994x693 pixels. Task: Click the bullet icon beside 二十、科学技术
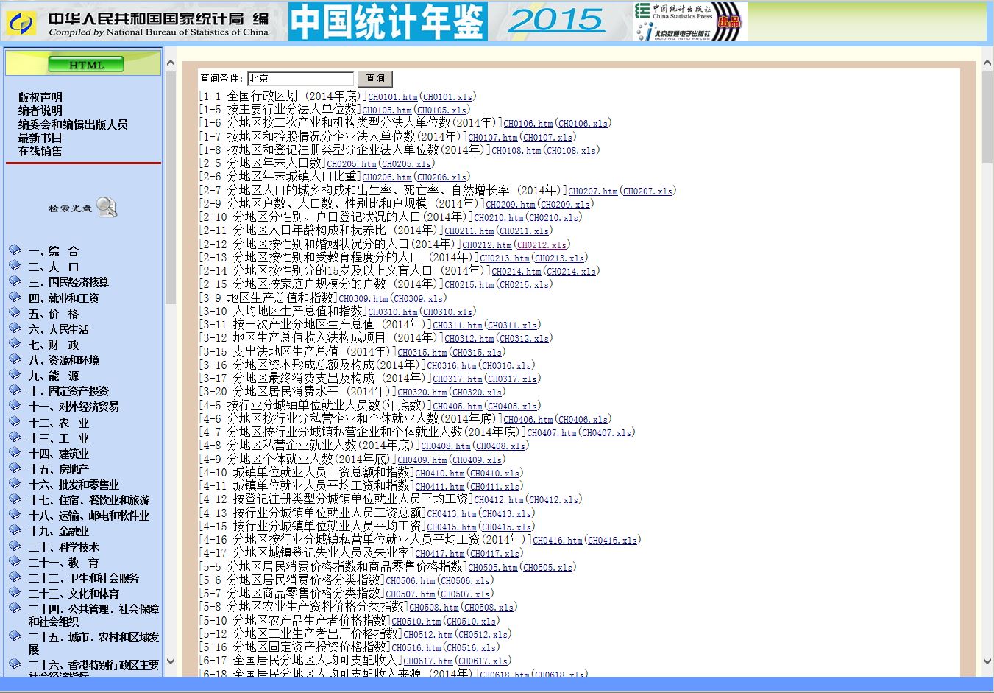[x=15, y=546]
